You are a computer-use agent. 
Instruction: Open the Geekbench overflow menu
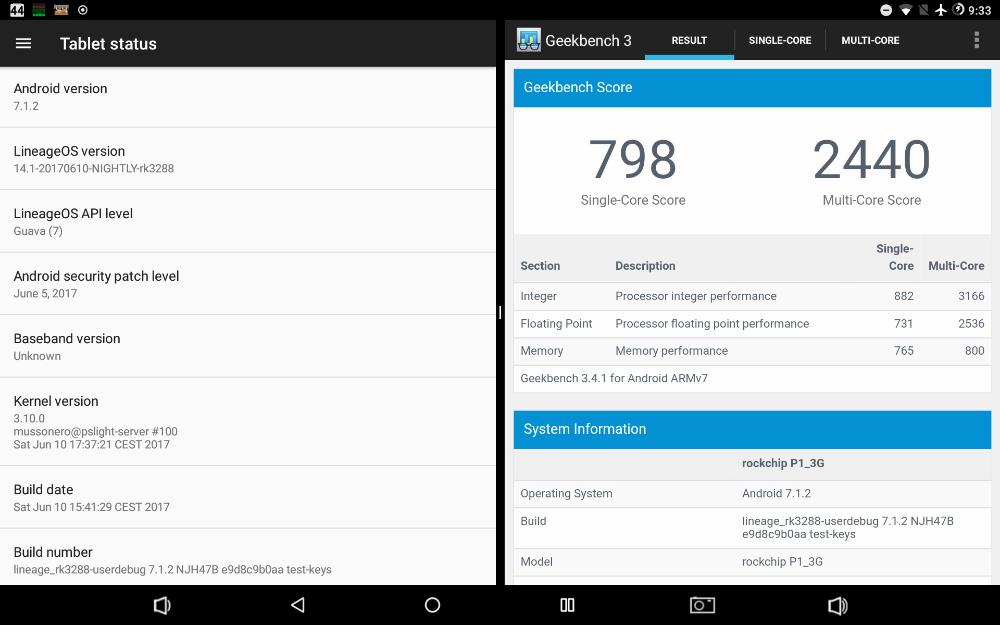coord(976,40)
